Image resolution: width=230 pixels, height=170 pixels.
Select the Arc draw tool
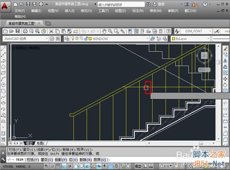click(3, 79)
